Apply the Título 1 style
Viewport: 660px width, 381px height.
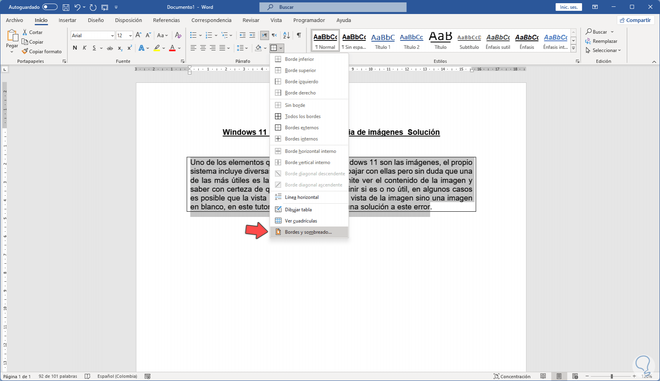click(x=383, y=40)
